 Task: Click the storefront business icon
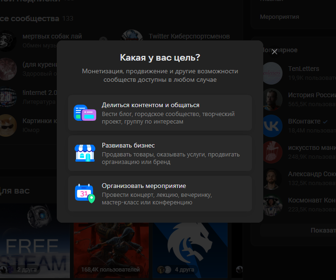coord(85,153)
